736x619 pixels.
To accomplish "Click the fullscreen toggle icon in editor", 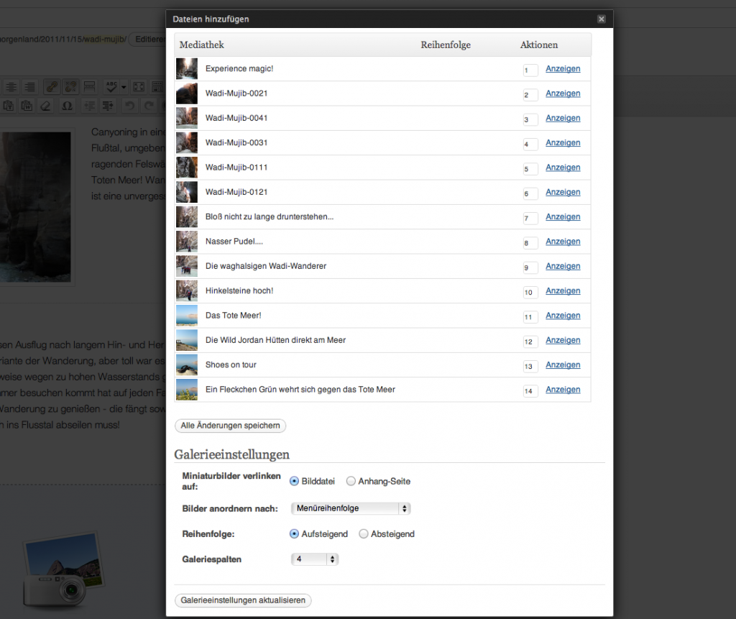I will tap(139, 87).
